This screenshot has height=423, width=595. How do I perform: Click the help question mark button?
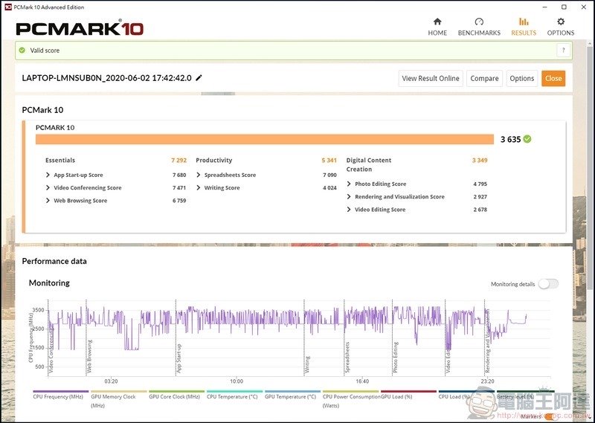point(563,51)
